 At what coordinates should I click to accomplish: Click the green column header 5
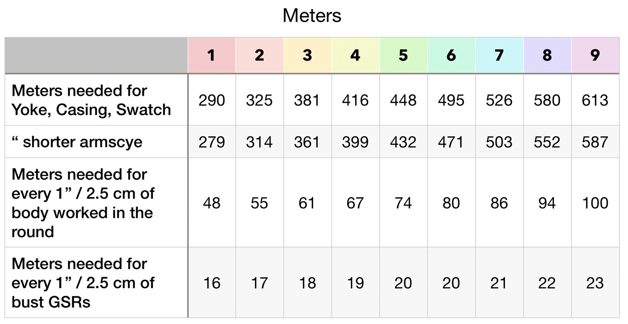click(x=404, y=55)
